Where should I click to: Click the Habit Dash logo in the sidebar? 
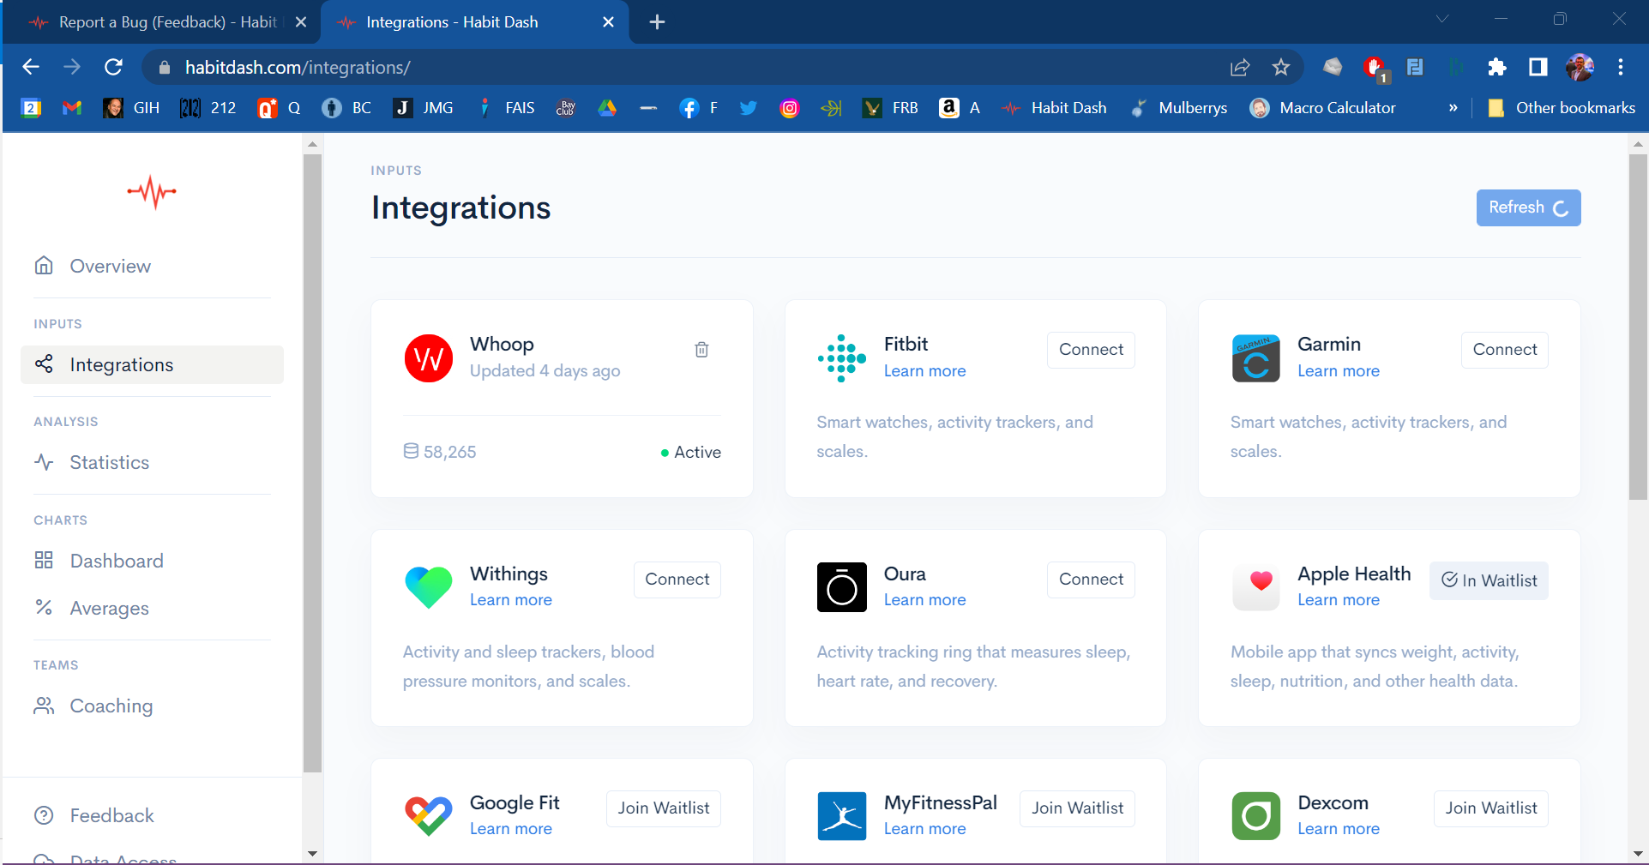click(152, 192)
